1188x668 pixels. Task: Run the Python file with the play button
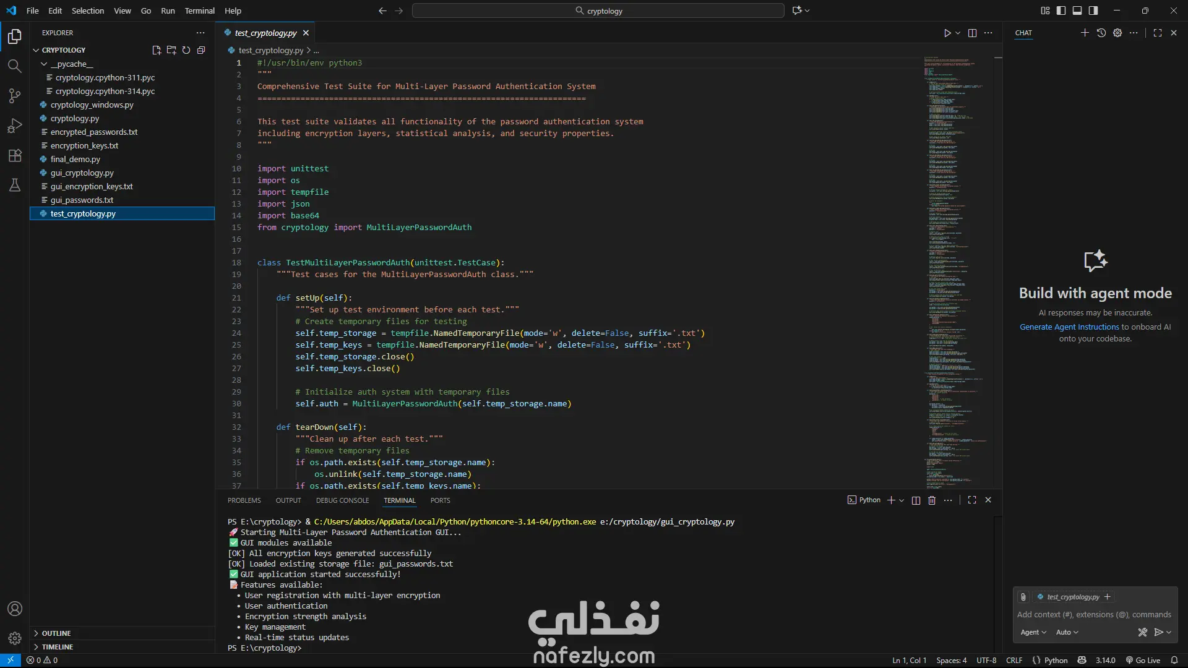coord(947,33)
